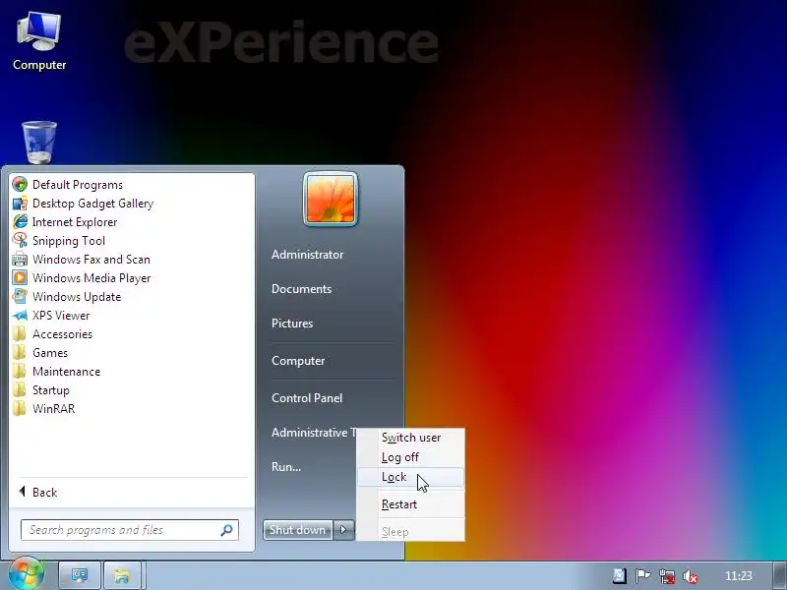
Task: Select Restart in the power menu
Action: click(x=411, y=504)
